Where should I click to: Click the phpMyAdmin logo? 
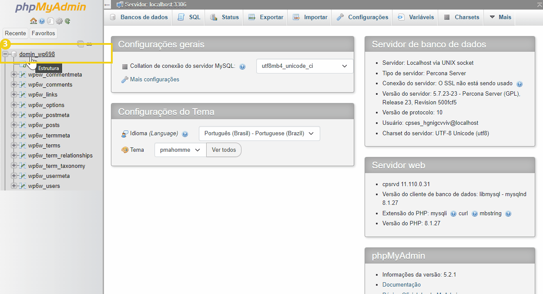[50, 7]
